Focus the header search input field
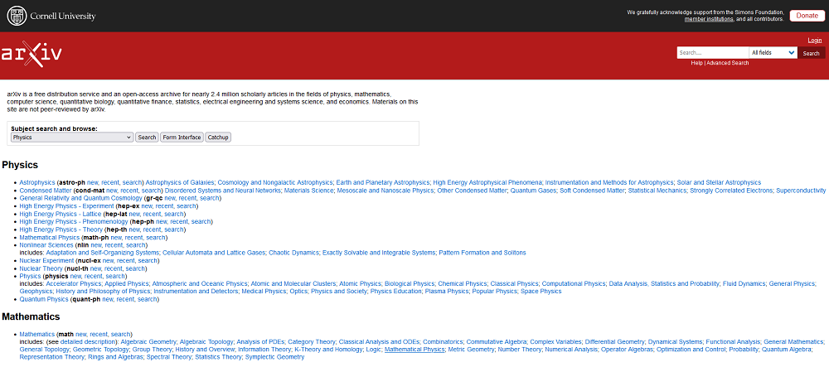 point(713,53)
